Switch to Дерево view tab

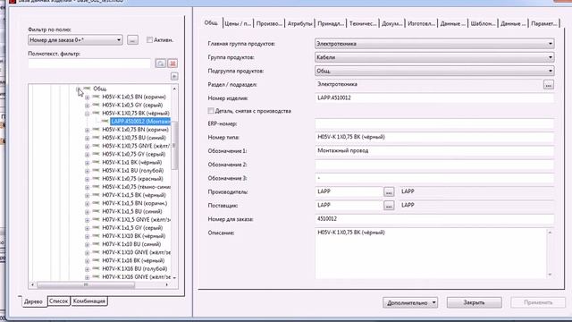click(33, 301)
